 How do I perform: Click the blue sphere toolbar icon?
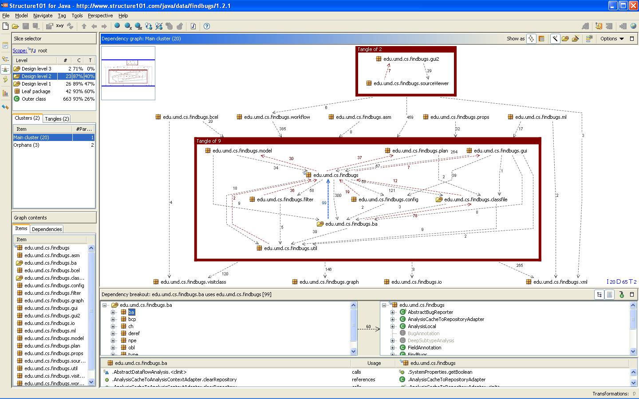(117, 26)
